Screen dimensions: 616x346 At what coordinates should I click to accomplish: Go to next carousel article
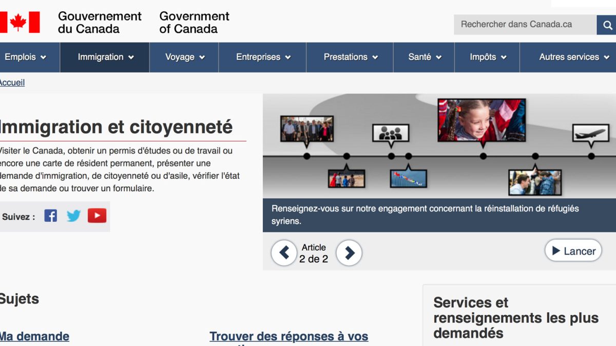point(349,253)
